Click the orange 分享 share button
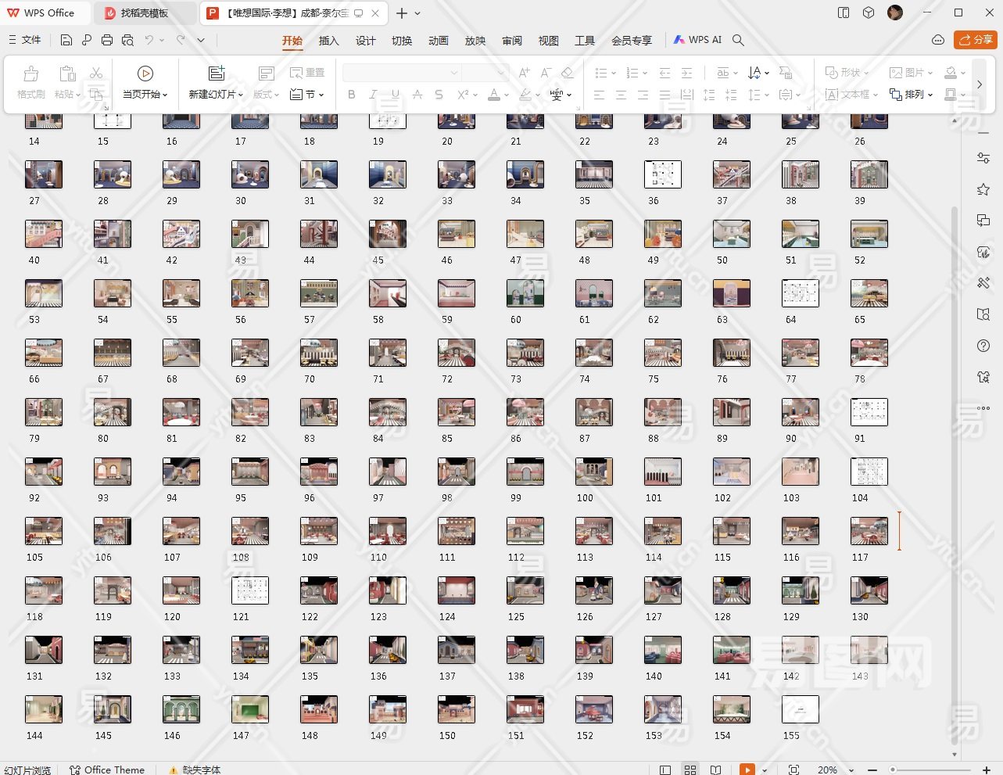 point(976,40)
